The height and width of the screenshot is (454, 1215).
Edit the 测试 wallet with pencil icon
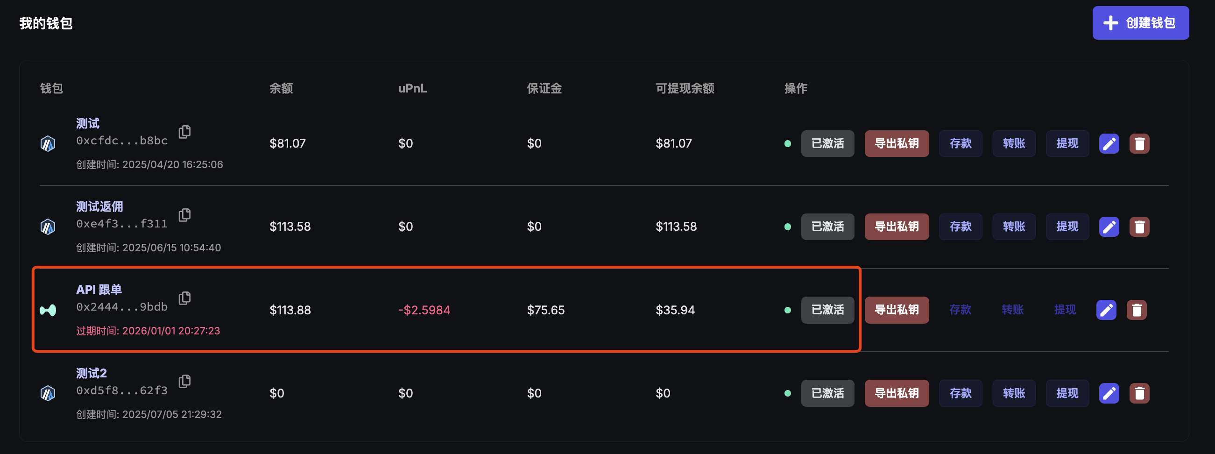(1109, 143)
